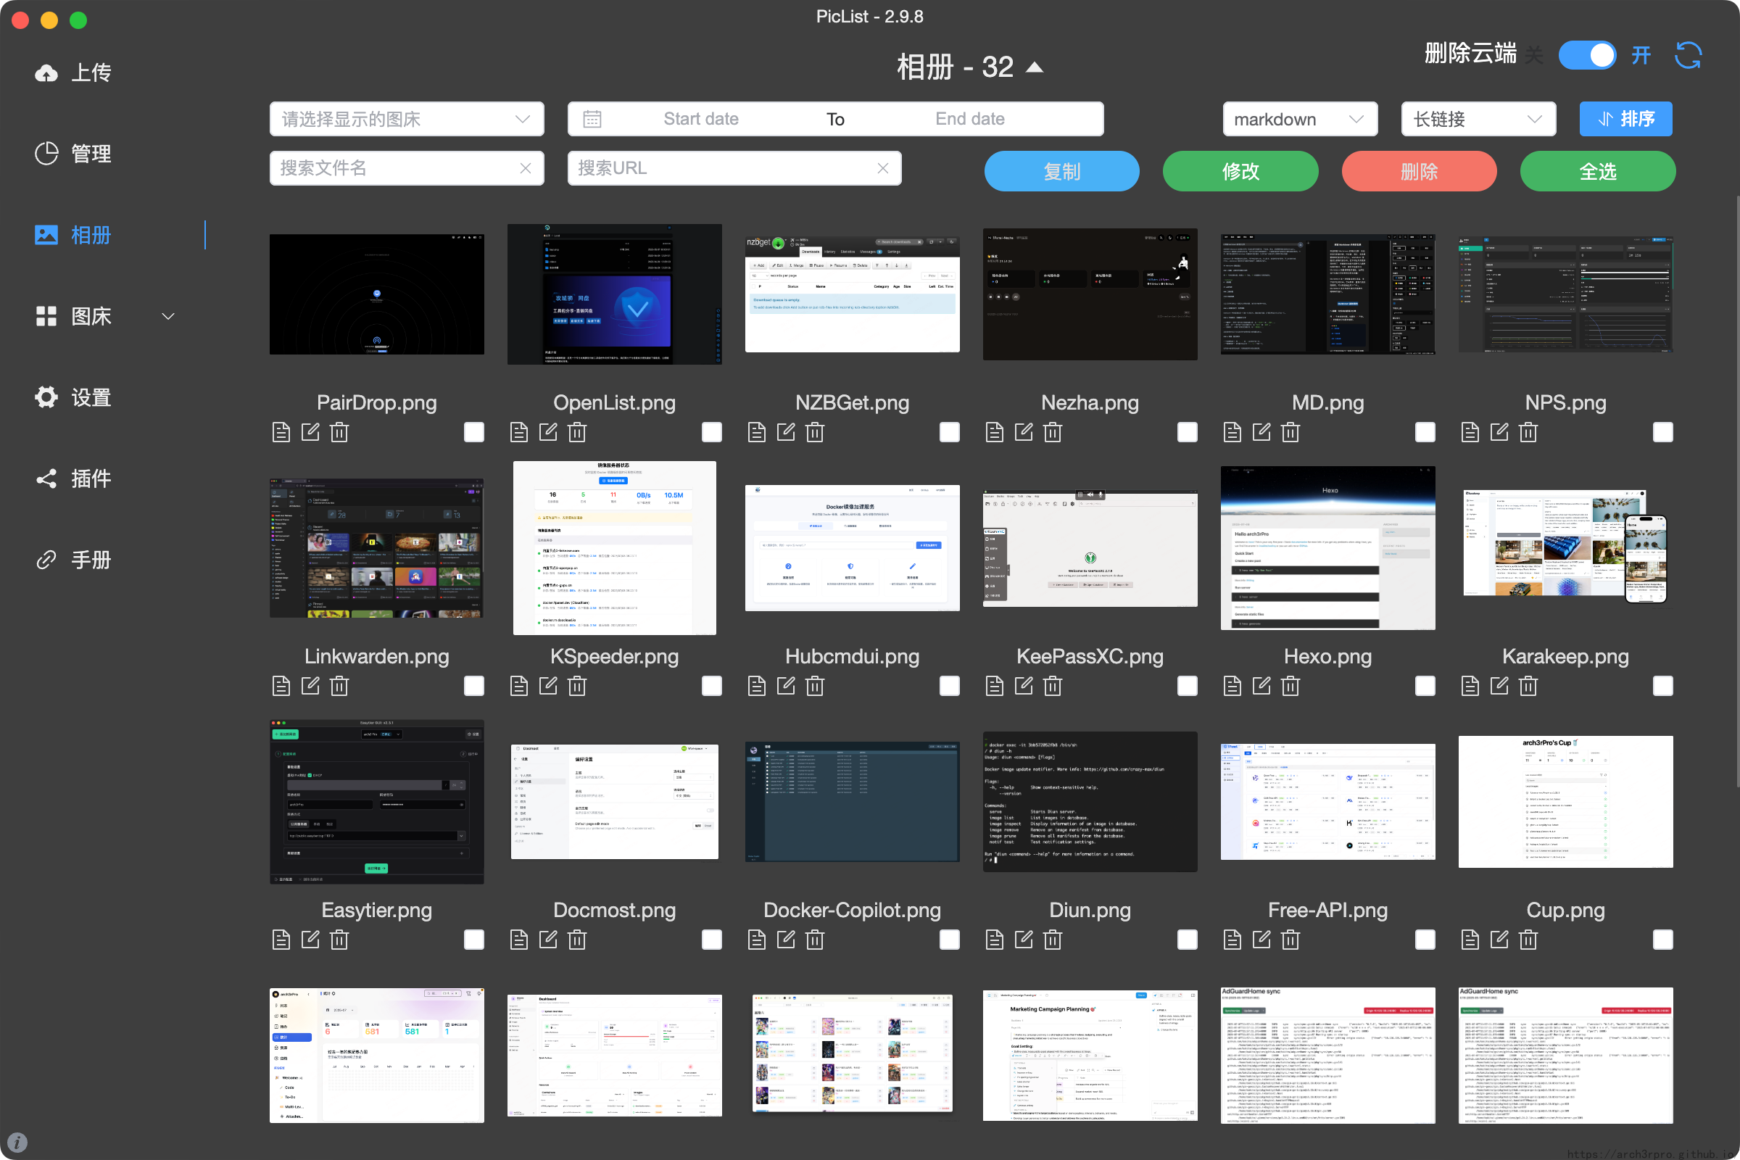Click the red 删除 button

[1418, 172]
